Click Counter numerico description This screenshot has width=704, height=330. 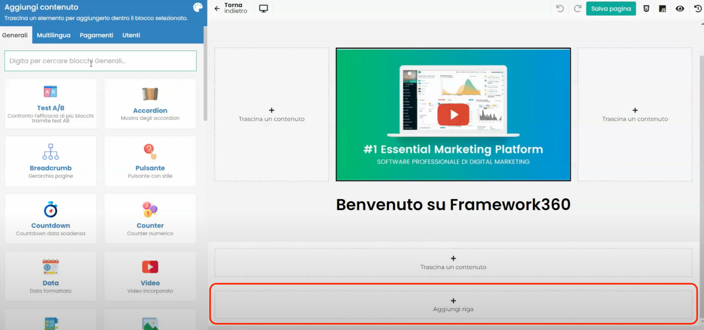pos(150,233)
